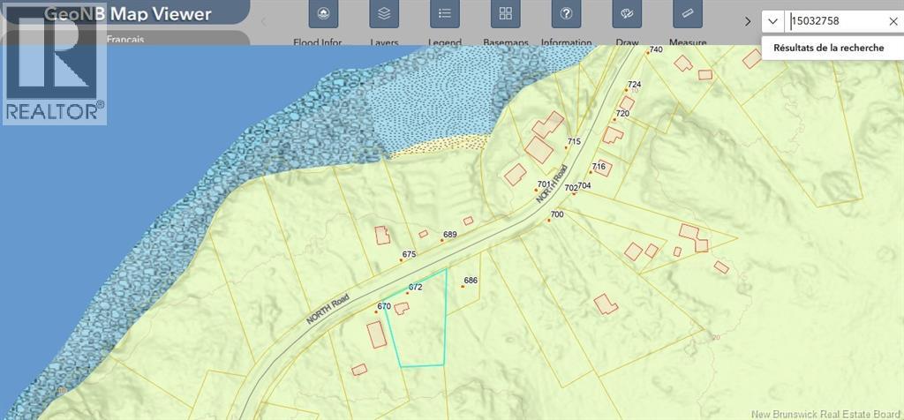Click civic address label 740
Image resolution: width=904 pixels, height=420 pixels.
click(656, 49)
